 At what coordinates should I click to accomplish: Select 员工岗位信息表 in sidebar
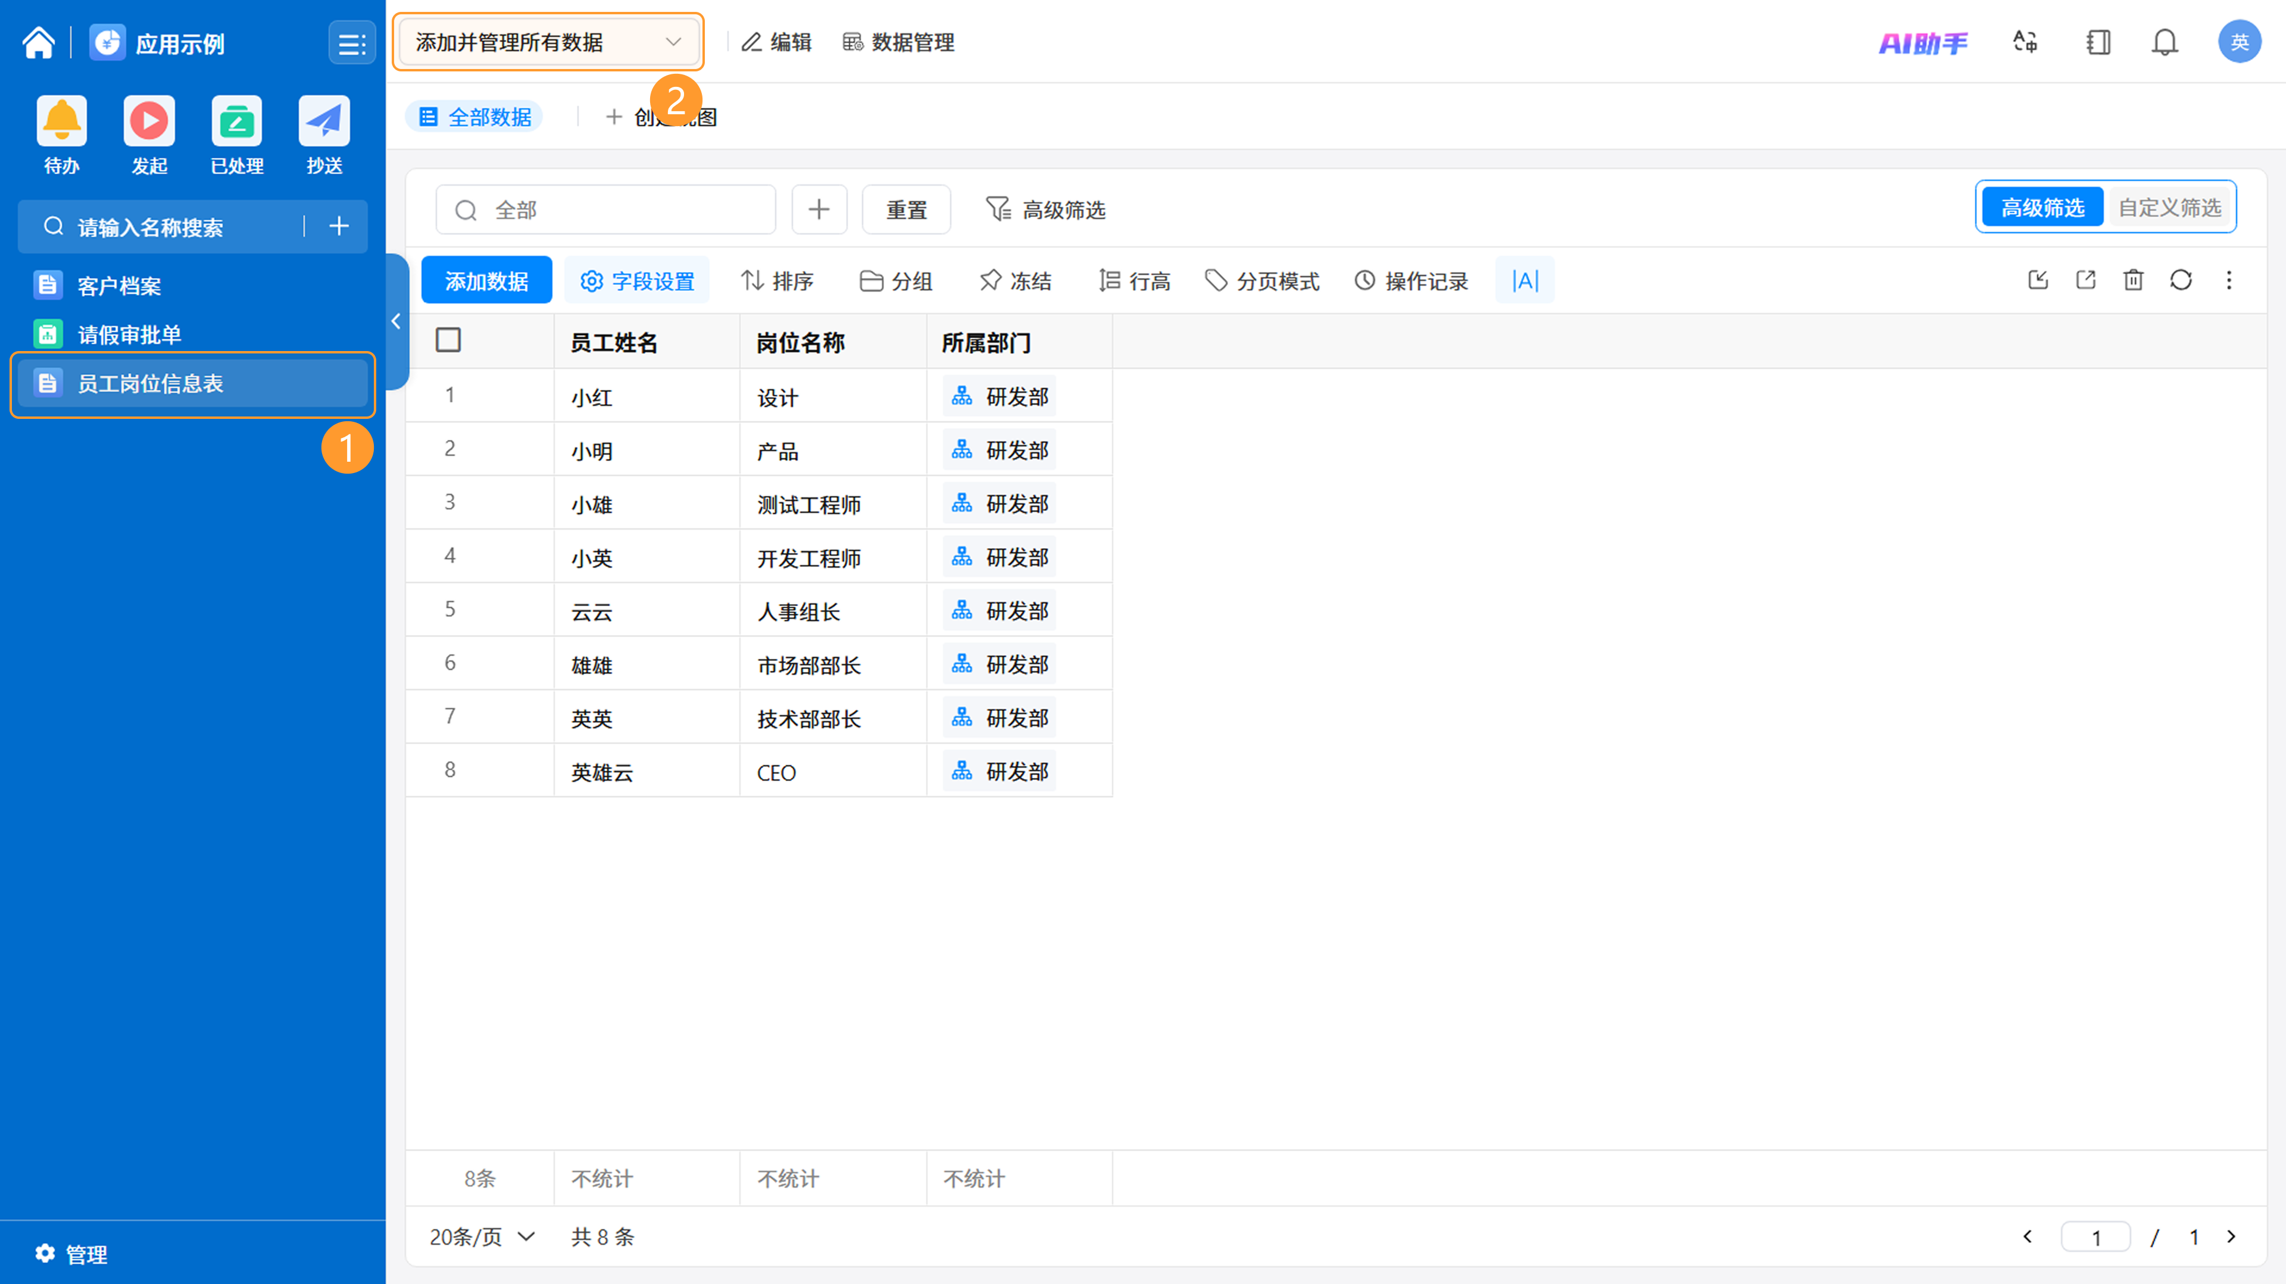[192, 383]
